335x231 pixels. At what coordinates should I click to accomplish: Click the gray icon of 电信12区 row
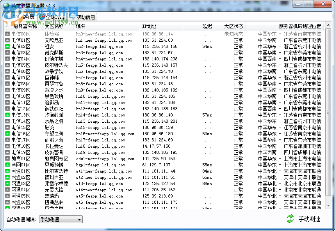[x=7, y=109]
